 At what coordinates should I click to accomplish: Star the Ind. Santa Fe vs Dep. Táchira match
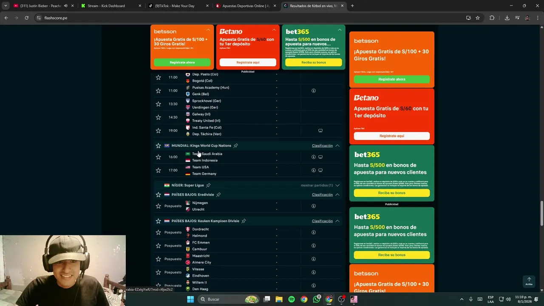pyautogui.click(x=158, y=130)
